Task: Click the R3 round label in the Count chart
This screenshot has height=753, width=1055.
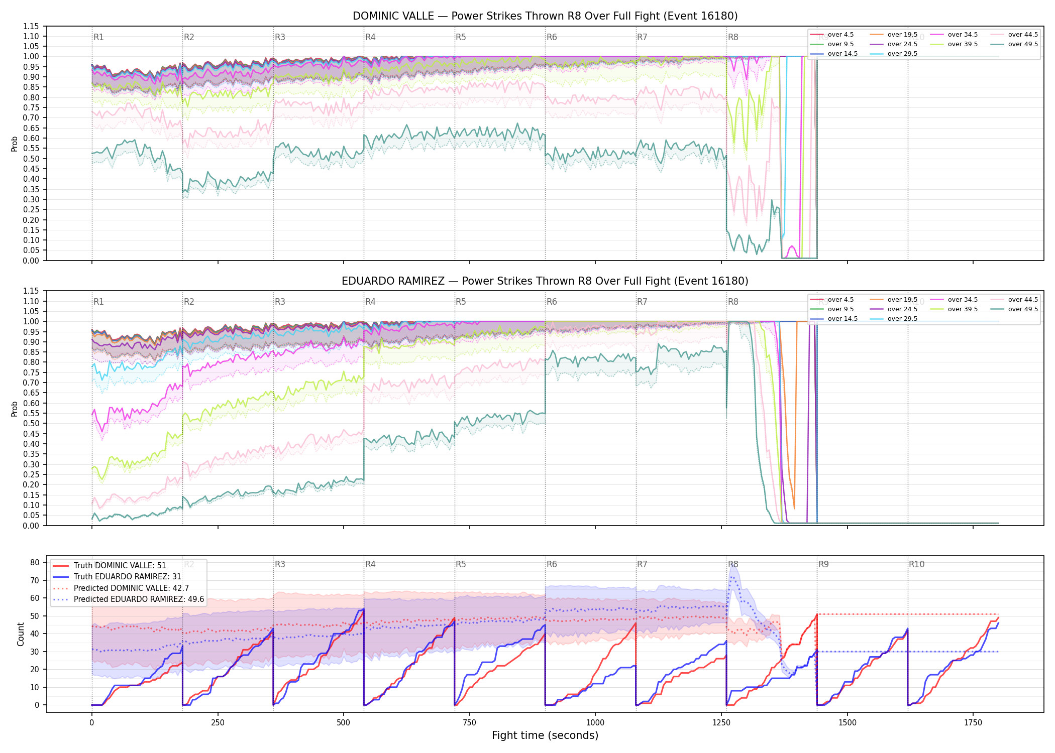Action: [280, 564]
